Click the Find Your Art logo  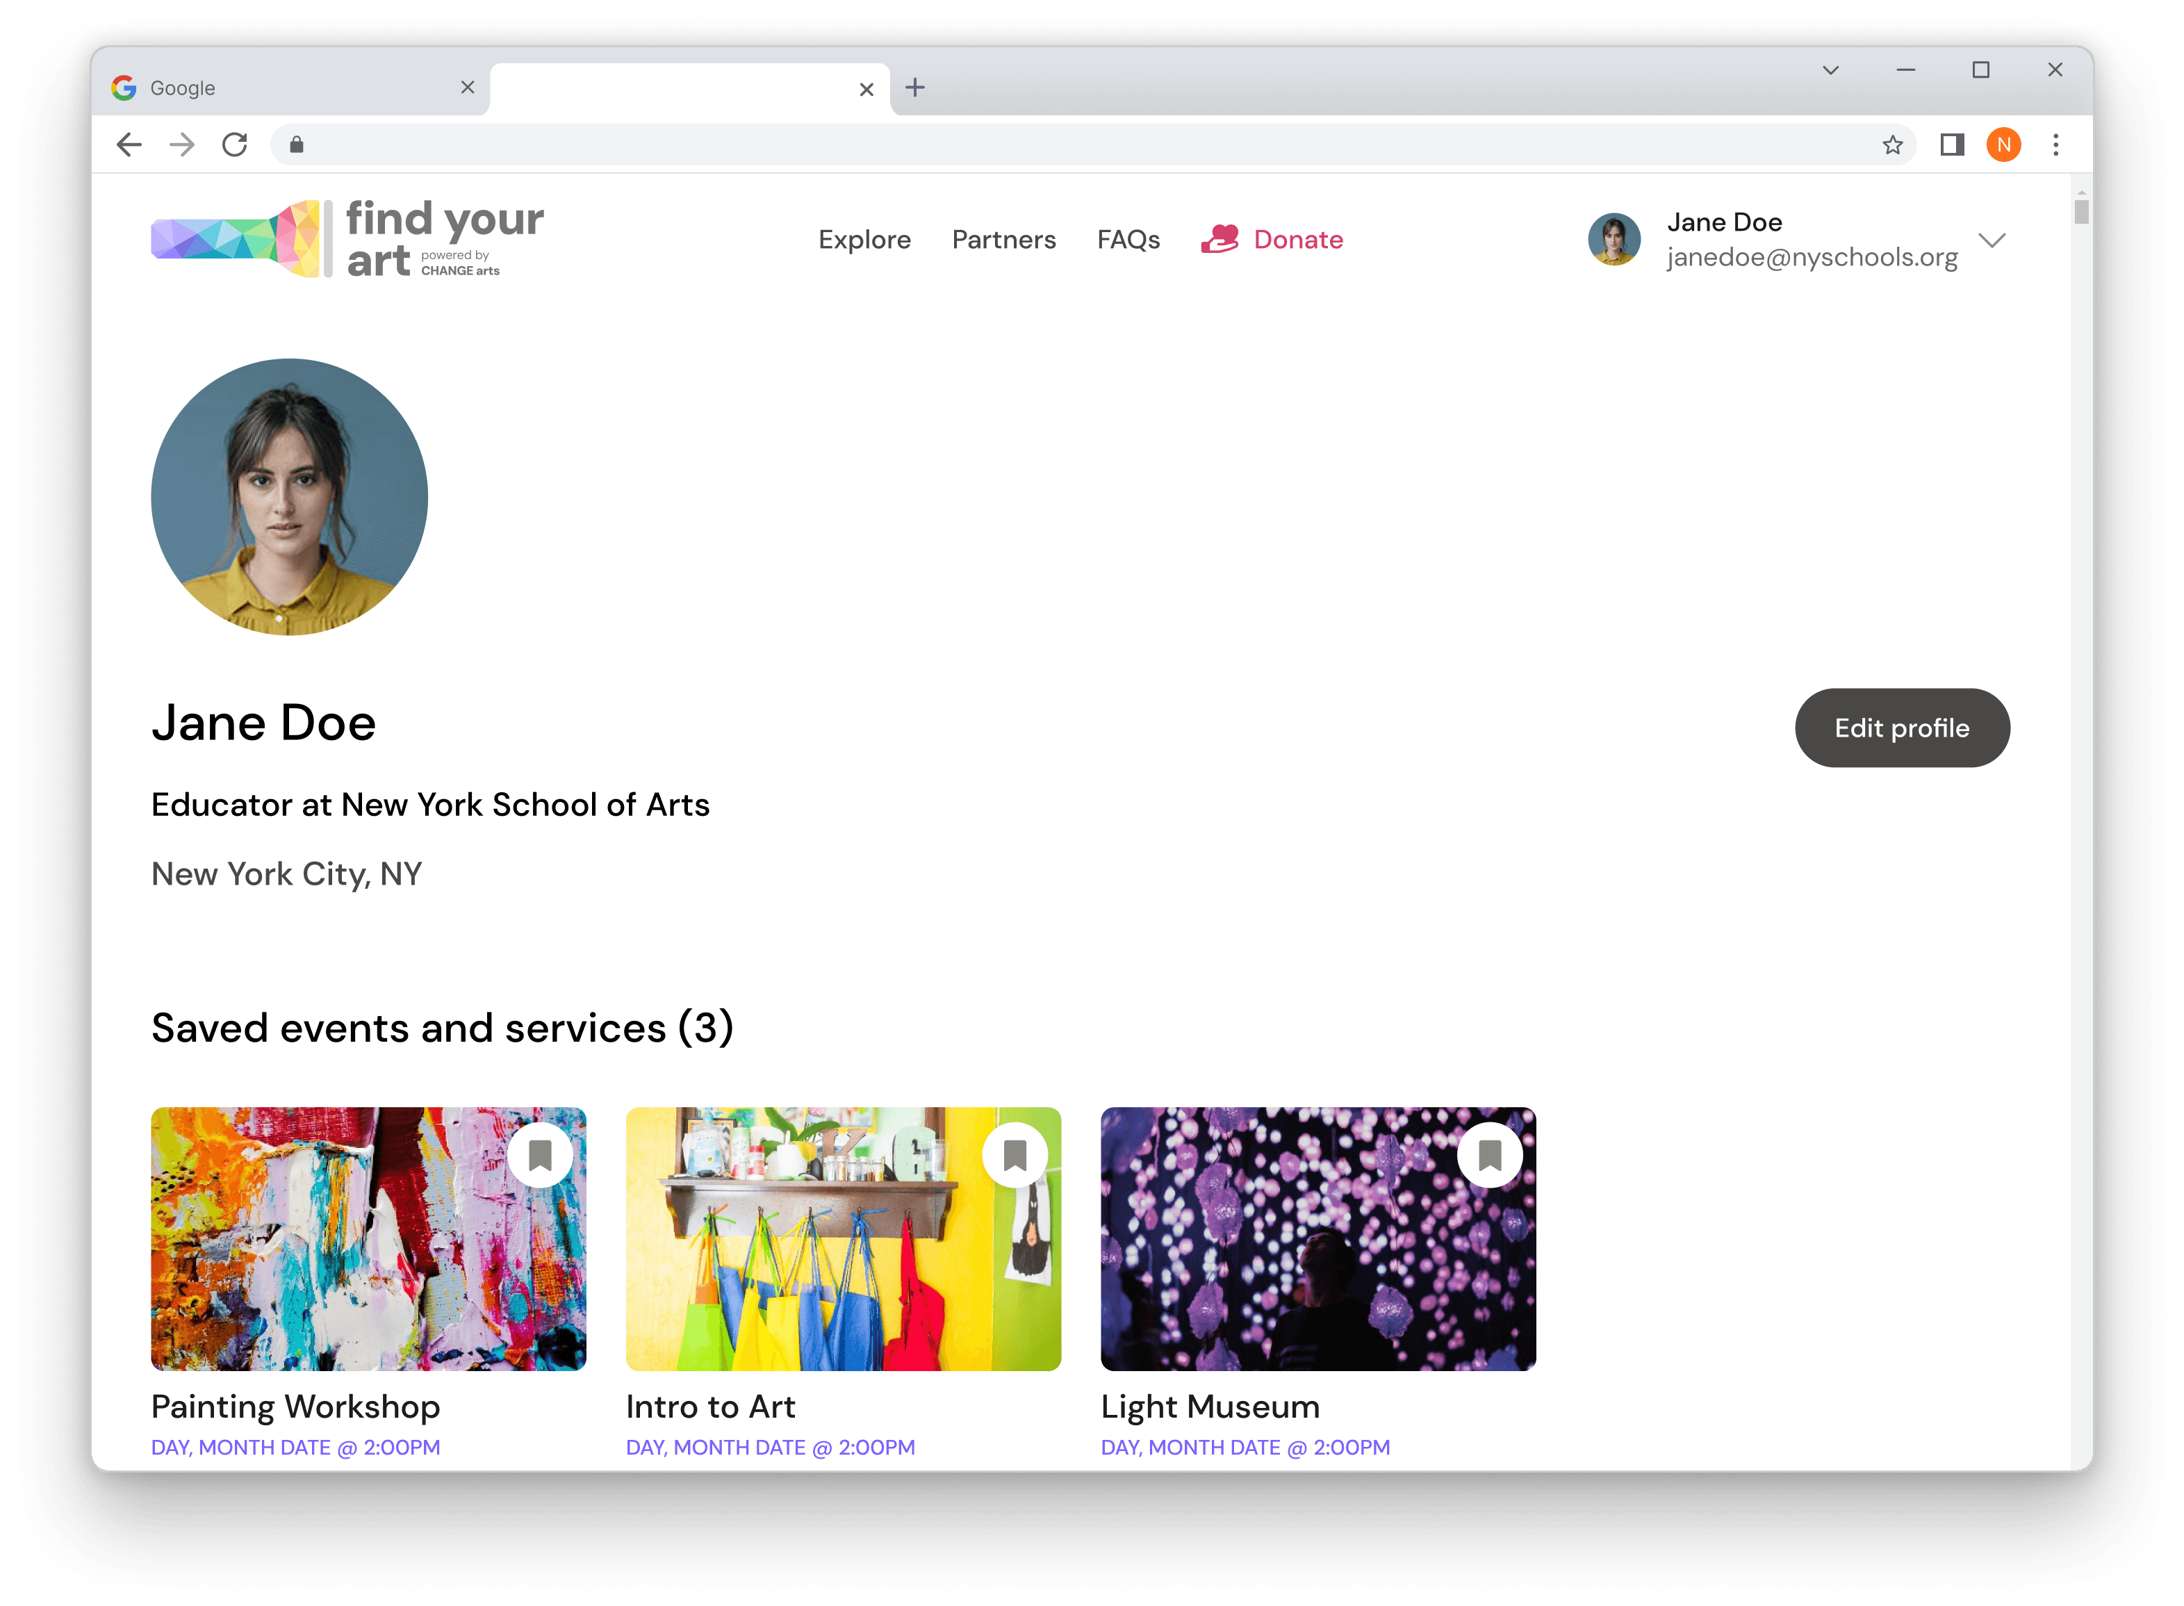[347, 239]
